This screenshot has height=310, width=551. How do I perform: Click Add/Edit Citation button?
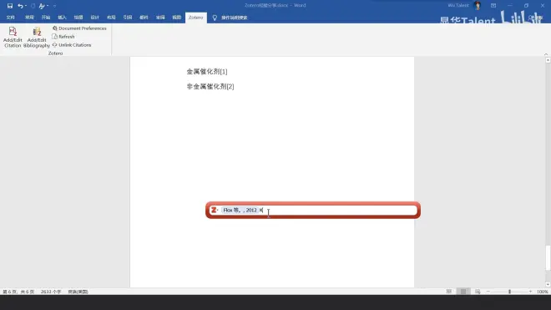(13, 38)
